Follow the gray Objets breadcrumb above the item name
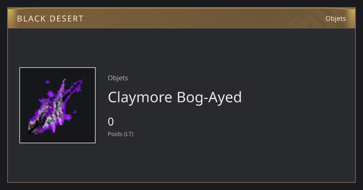Screen dimensions: 363x190 (118, 78)
